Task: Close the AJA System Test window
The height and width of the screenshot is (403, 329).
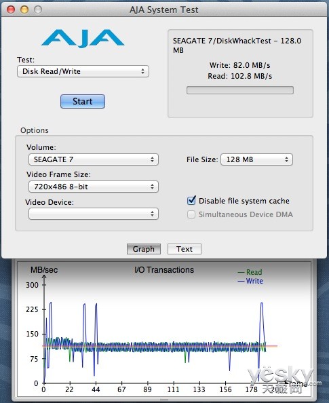Action: (x=11, y=9)
